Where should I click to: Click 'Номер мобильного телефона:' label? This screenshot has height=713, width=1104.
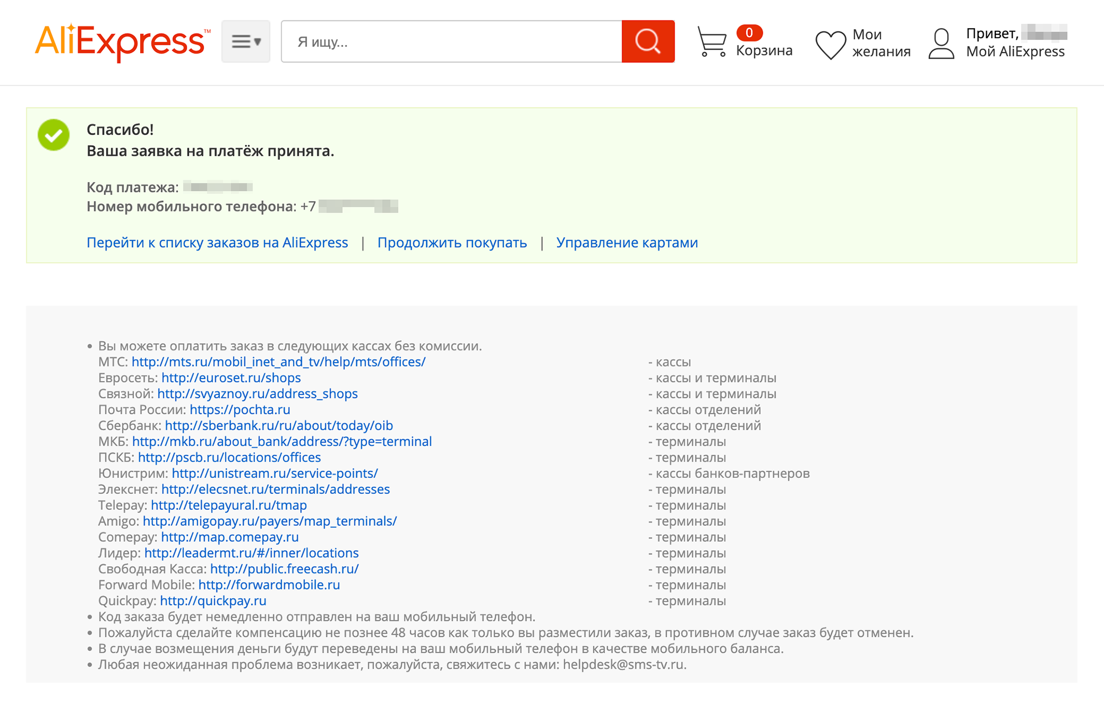tap(192, 207)
